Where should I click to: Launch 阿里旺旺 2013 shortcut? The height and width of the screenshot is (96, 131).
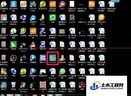tap(33, 17)
